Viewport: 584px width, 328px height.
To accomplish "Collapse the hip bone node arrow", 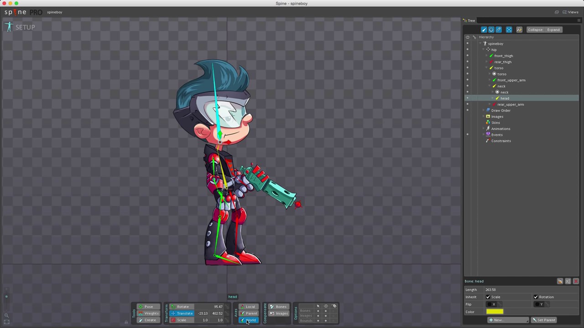I will point(484,50).
